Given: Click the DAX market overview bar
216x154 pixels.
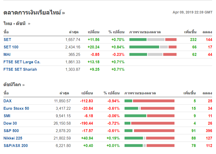Looking at the screenshot, I should (x=149, y=101).
